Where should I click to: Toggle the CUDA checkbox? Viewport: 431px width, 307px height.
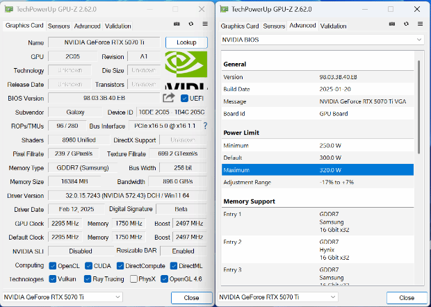[x=88, y=266]
